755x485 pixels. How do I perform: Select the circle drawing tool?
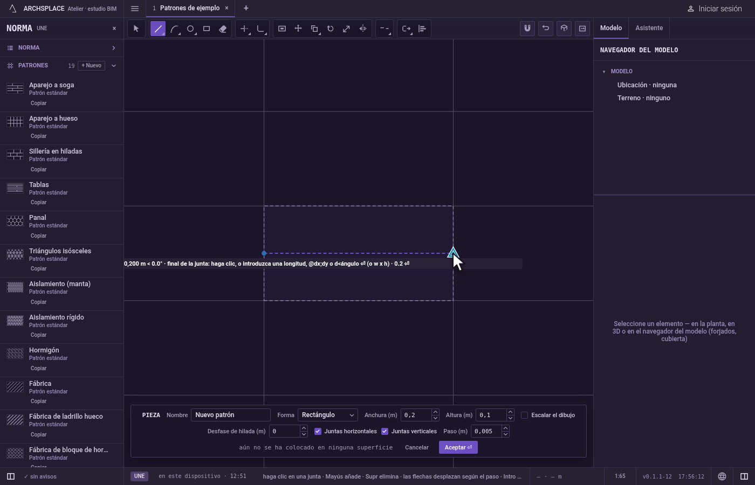pyautogui.click(x=190, y=29)
